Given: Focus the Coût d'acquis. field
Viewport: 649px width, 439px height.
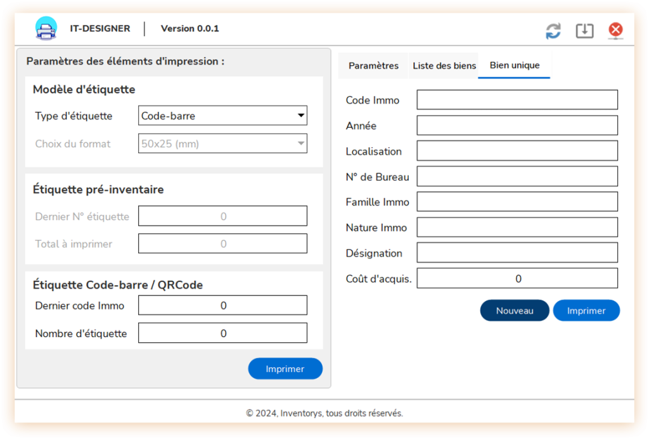Looking at the screenshot, I should (517, 278).
